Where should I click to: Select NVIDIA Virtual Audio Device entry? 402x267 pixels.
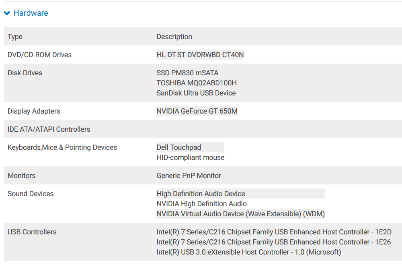[240, 214]
